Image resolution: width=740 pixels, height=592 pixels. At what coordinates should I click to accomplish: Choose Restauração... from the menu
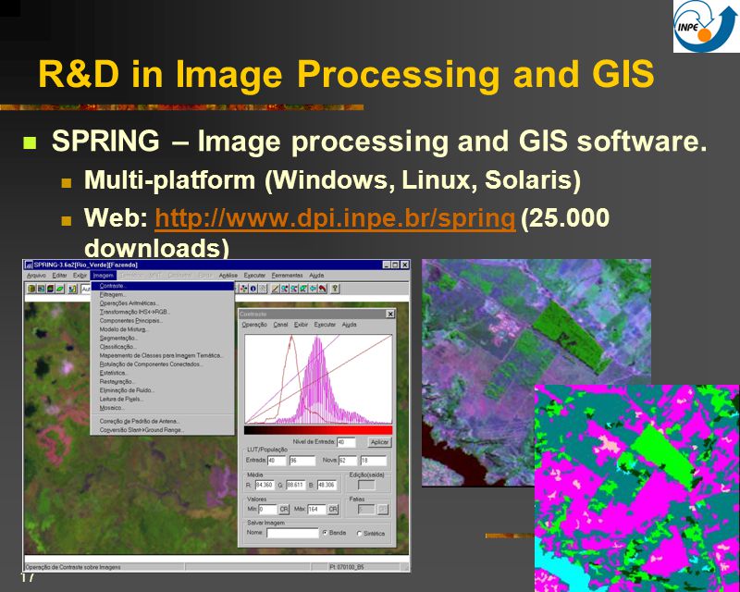[x=163, y=381]
